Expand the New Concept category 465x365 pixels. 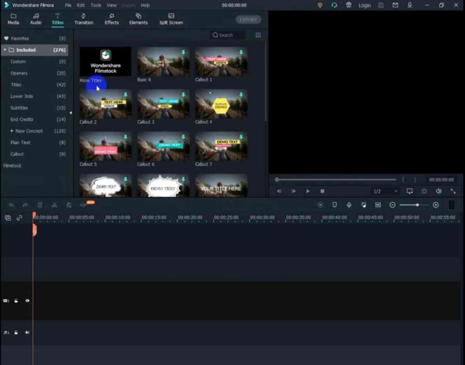coord(12,131)
